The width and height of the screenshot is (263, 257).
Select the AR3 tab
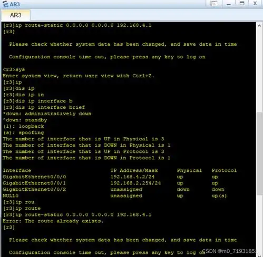tap(16, 15)
